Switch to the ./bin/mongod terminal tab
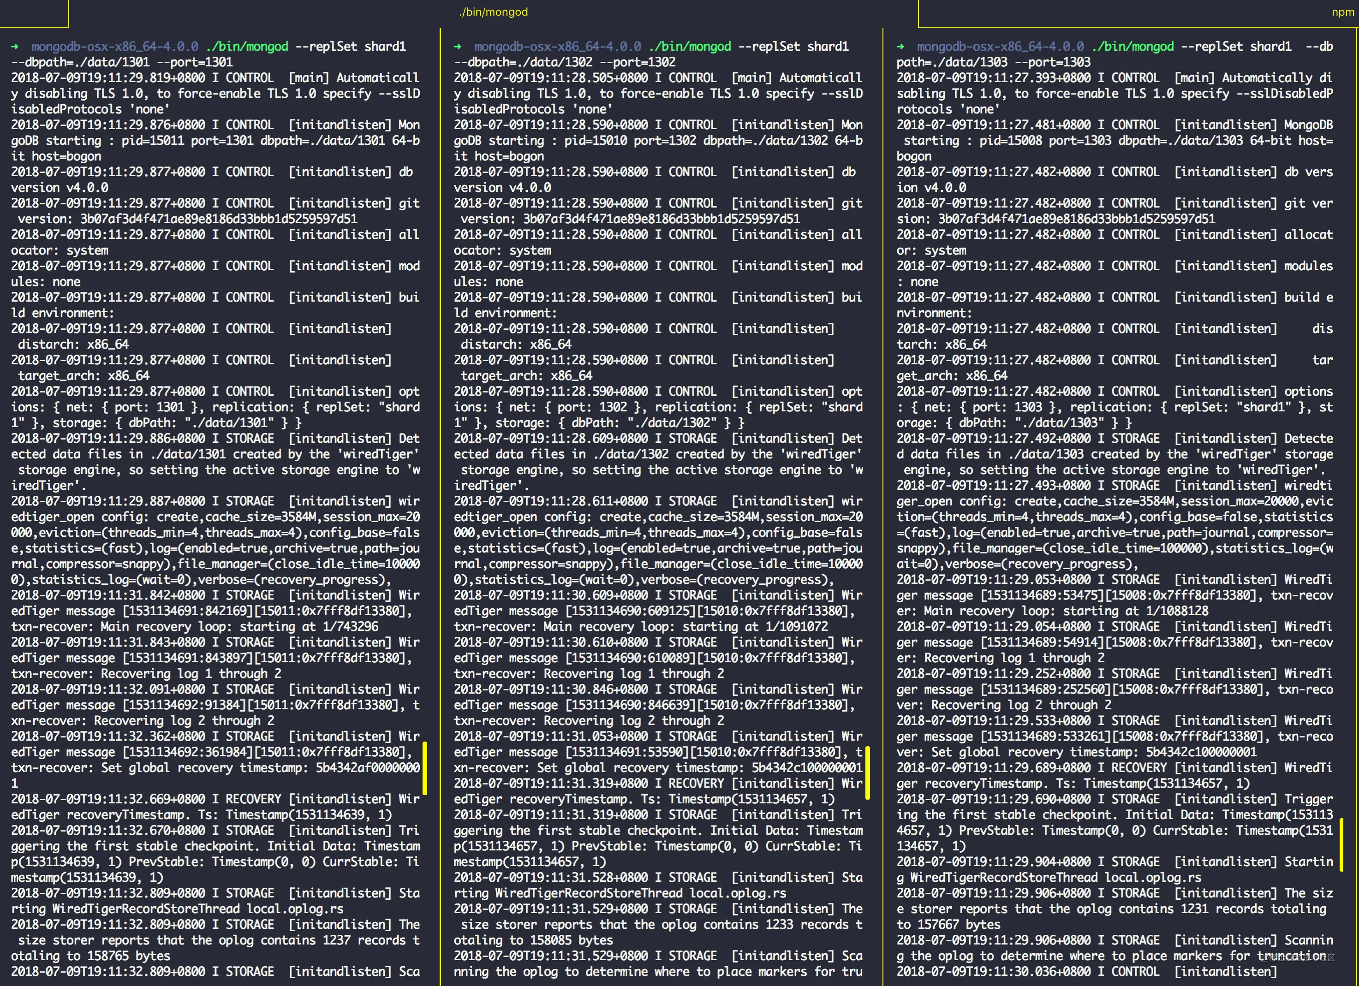Image resolution: width=1359 pixels, height=986 pixels. [x=493, y=12]
